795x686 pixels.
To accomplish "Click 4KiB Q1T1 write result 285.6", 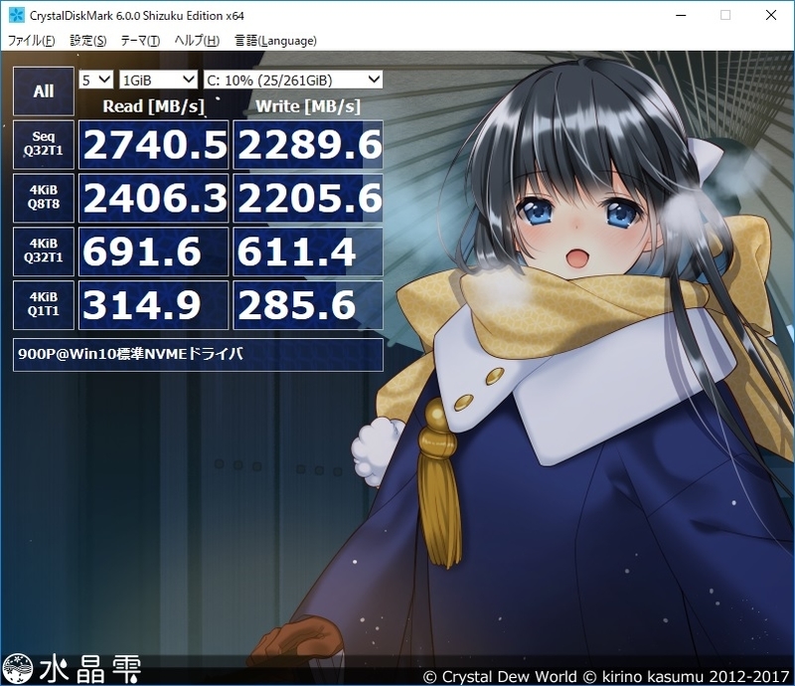I will [308, 305].
